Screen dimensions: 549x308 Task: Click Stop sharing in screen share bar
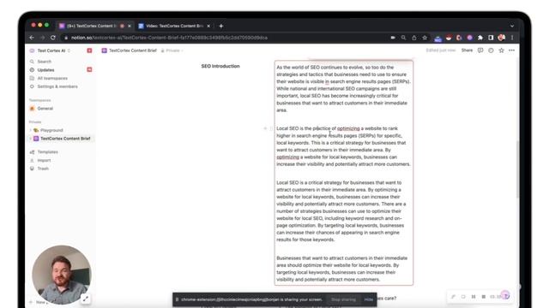click(343, 299)
